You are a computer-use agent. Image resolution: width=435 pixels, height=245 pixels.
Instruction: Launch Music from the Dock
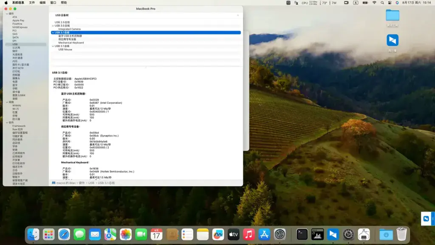[249, 234]
